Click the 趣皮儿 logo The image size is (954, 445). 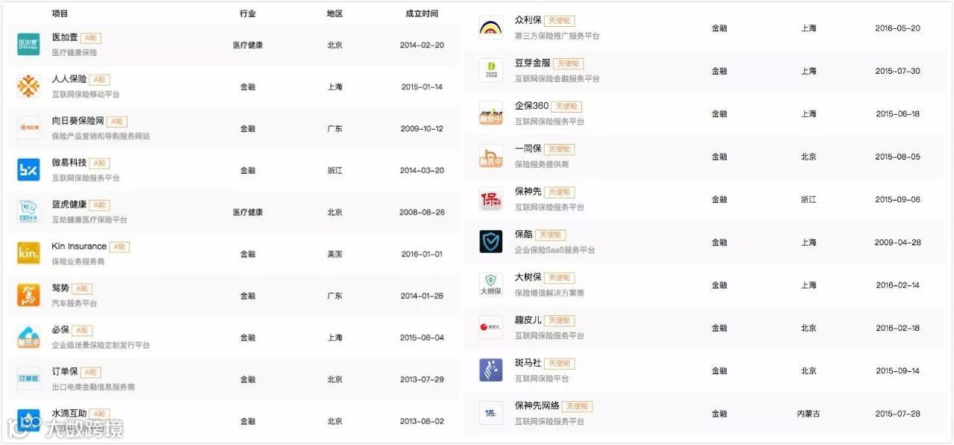pos(490,328)
